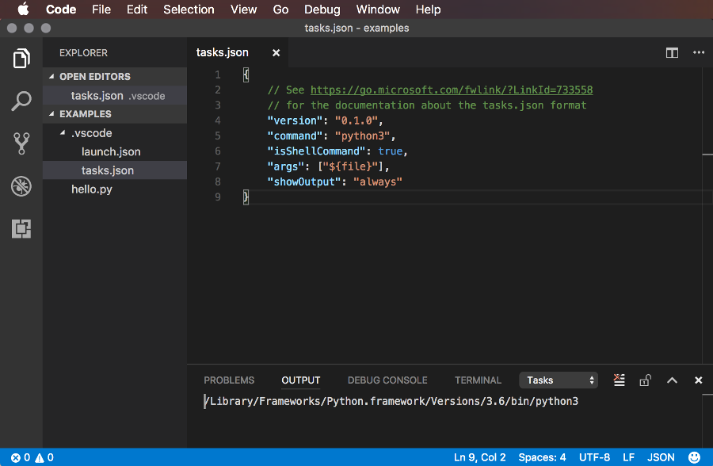The image size is (713, 466).
Task: Click the "0.1.0" version value
Action: click(x=356, y=120)
